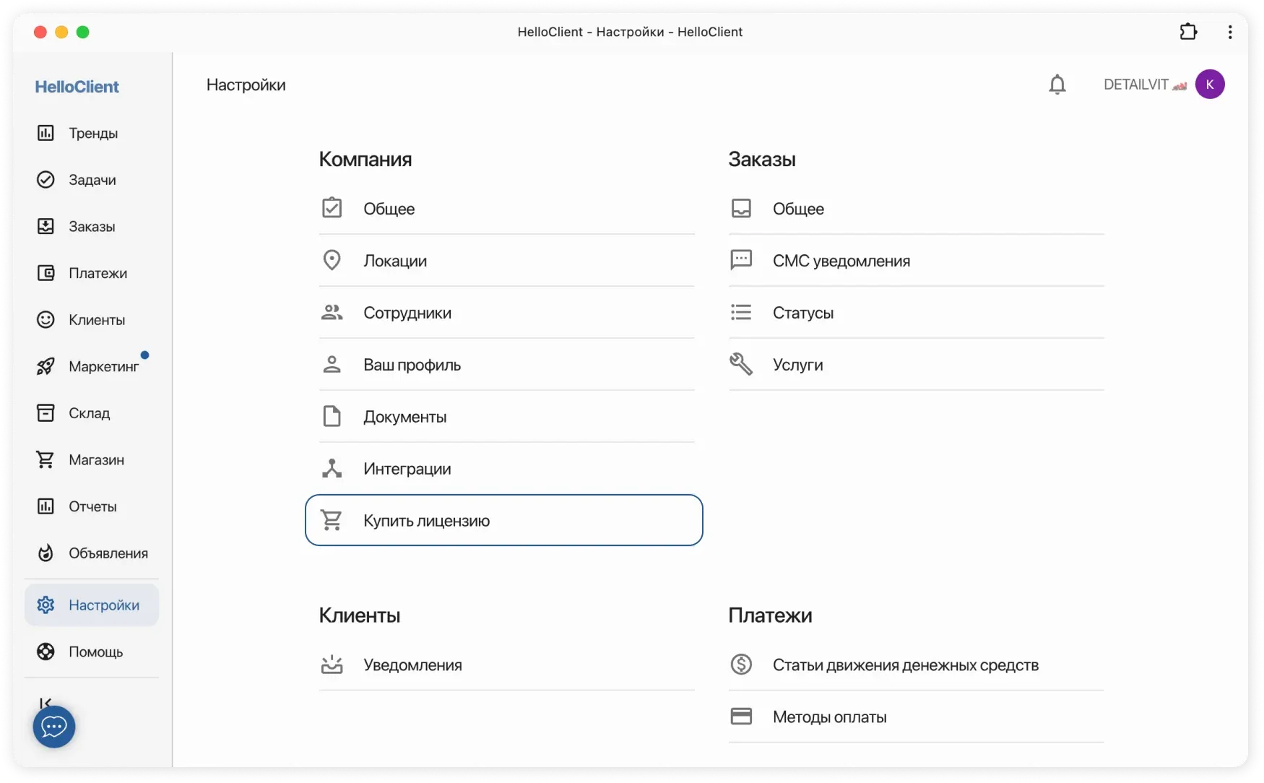Open Методы оплаты settings
The height and width of the screenshot is (783, 1264).
829,717
